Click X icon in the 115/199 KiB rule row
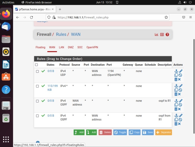195x147 pixels. 179,94
